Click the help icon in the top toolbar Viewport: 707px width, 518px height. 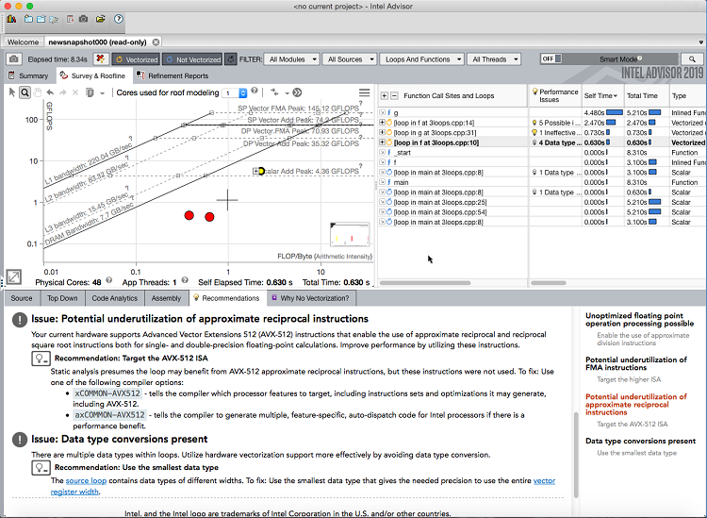tap(118, 19)
